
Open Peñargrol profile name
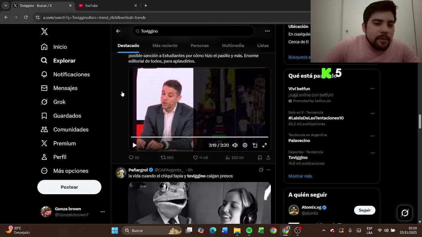pyautogui.click(x=138, y=170)
